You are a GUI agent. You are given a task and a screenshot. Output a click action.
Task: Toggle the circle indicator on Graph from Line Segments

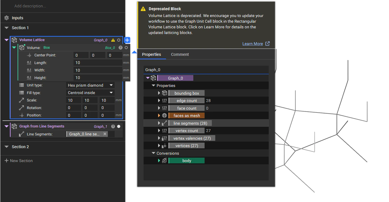[x=118, y=126]
